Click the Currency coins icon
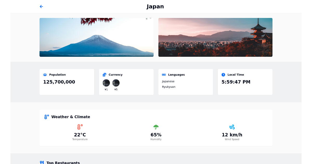312x164 pixels. pos(104,74)
